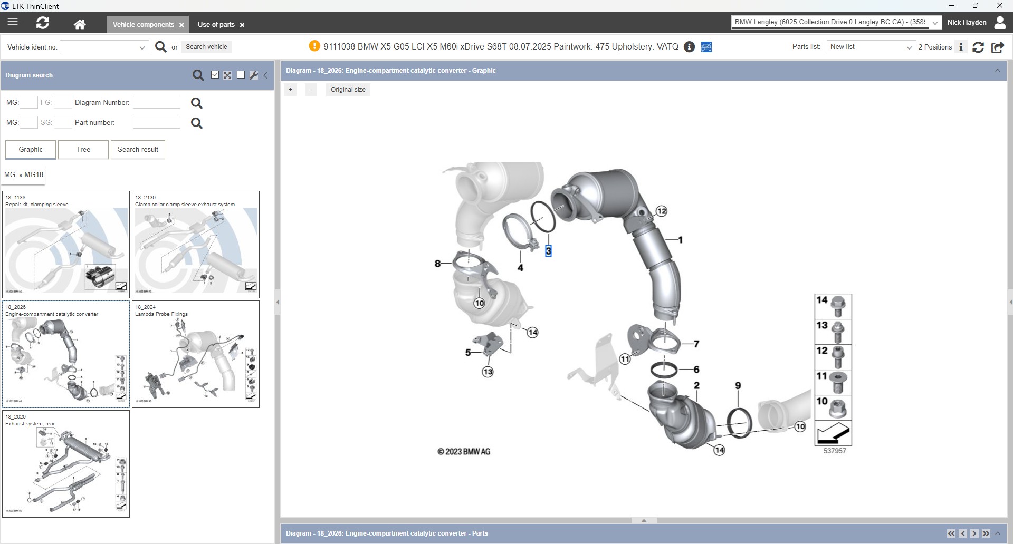Zoom out the diagram with minus button
This screenshot has height=544, width=1013.
(x=311, y=90)
